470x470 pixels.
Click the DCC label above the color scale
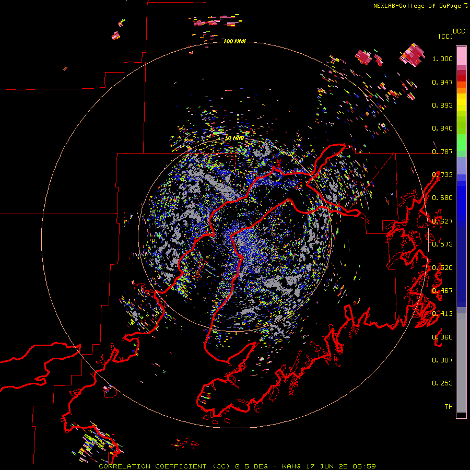point(459,31)
